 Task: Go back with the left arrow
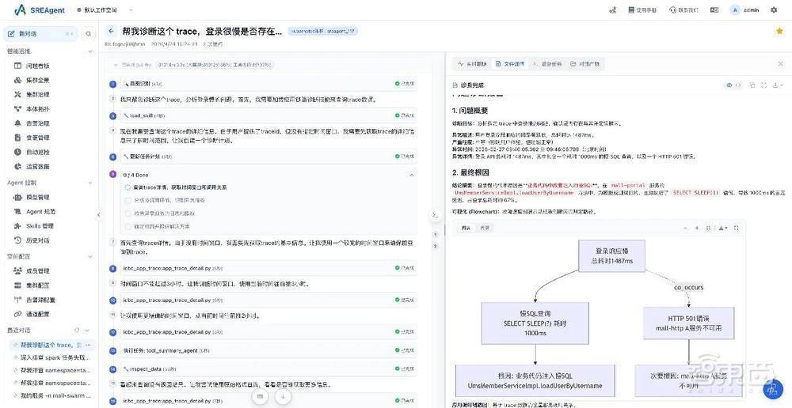point(112,31)
